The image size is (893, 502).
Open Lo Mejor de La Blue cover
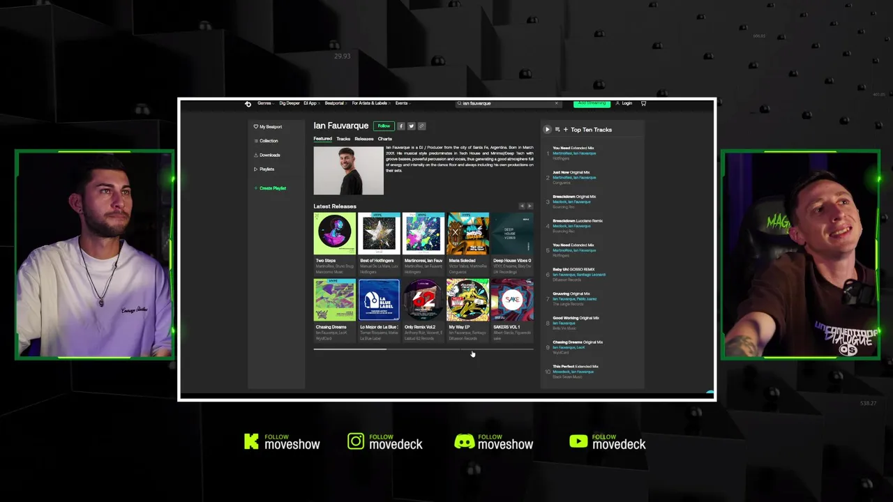pos(379,300)
